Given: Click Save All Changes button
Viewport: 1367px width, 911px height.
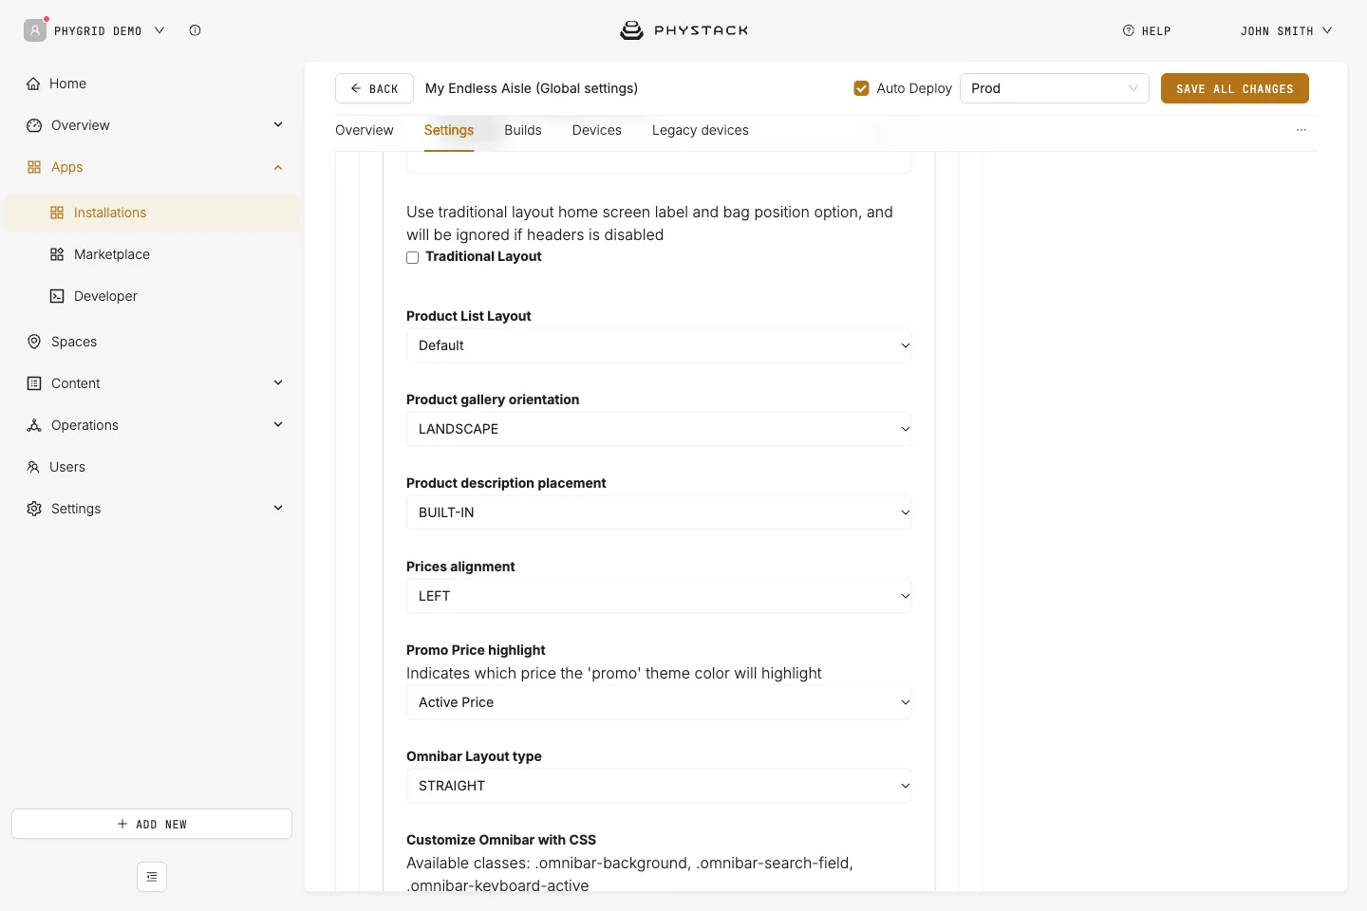Looking at the screenshot, I should tap(1235, 88).
